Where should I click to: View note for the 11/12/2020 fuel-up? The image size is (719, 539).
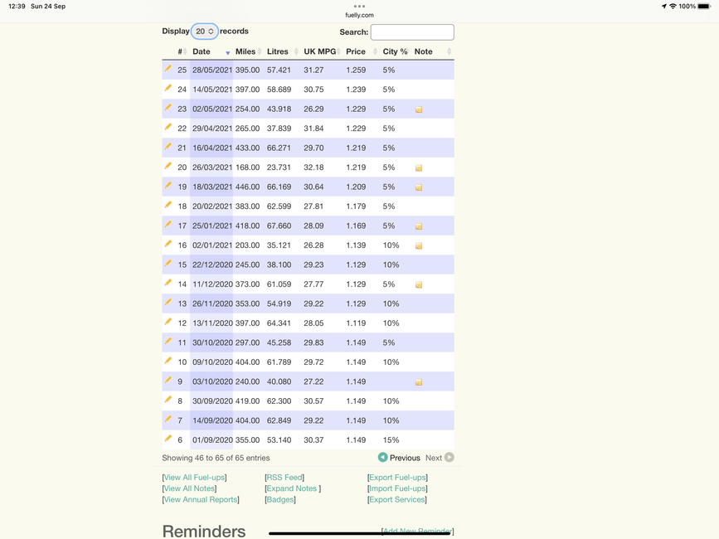click(419, 284)
